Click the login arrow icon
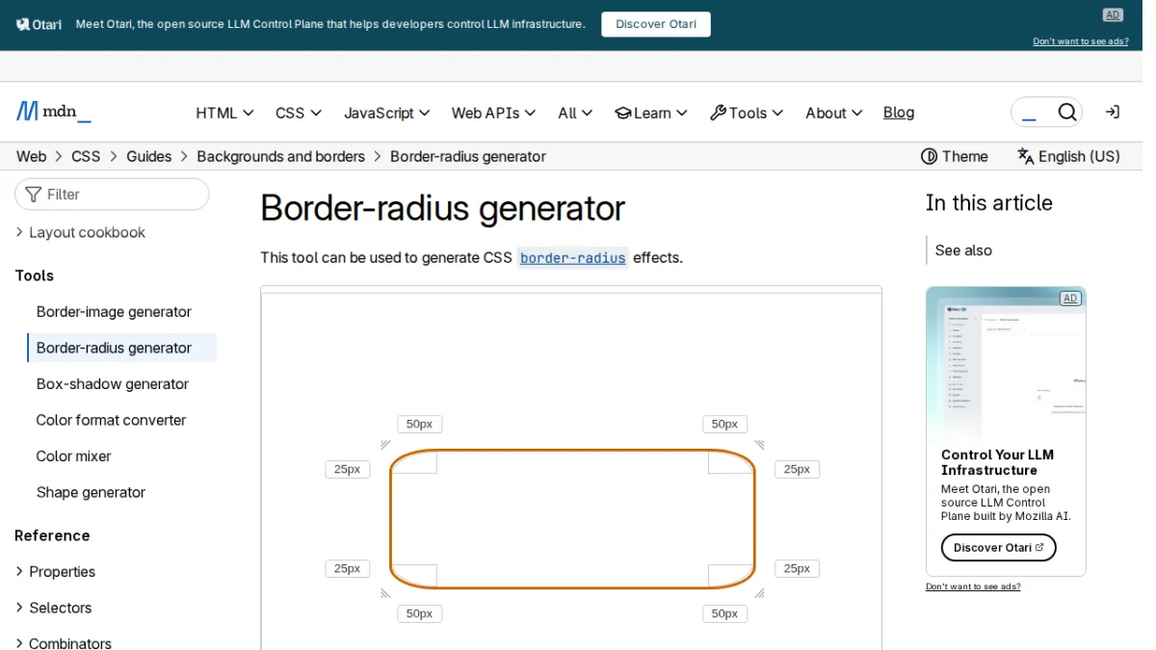 (1112, 113)
